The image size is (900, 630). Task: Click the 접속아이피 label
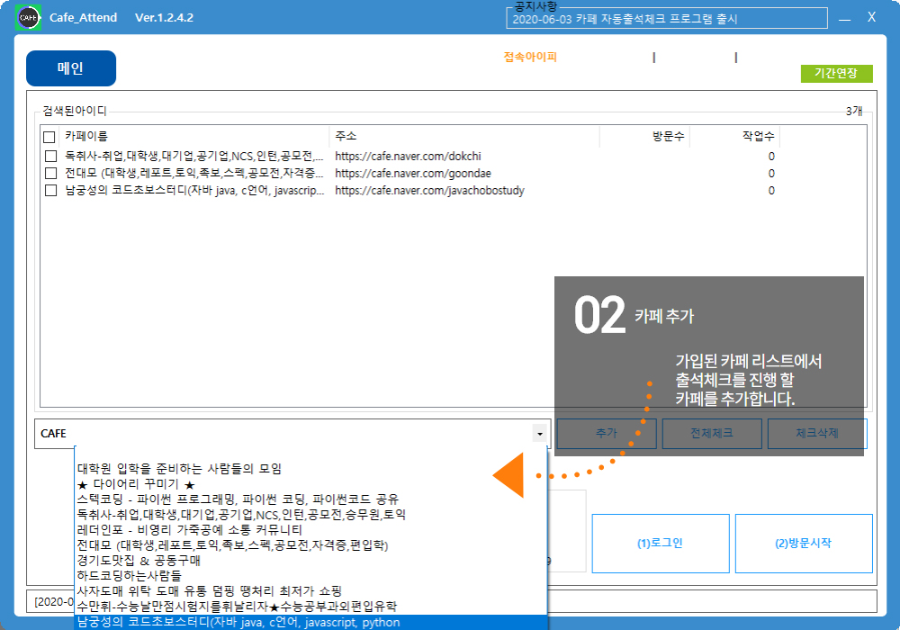click(x=530, y=57)
